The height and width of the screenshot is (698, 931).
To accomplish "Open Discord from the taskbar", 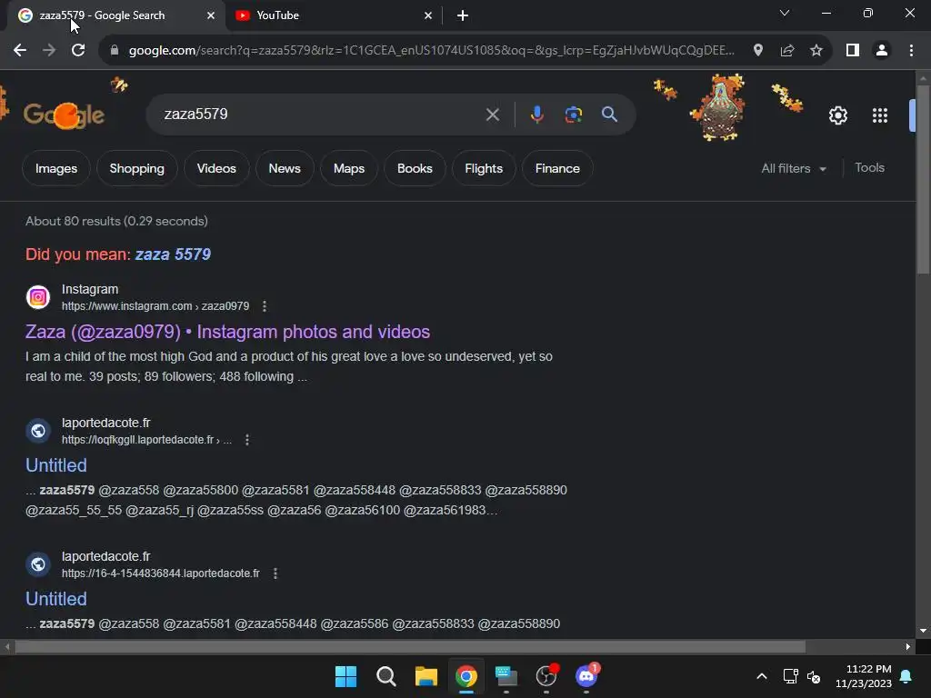I will [586, 676].
